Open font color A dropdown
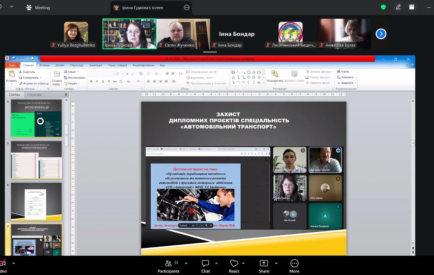Viewport: 434px width, 275px height. pyautogui.click(x=142, y=81)
